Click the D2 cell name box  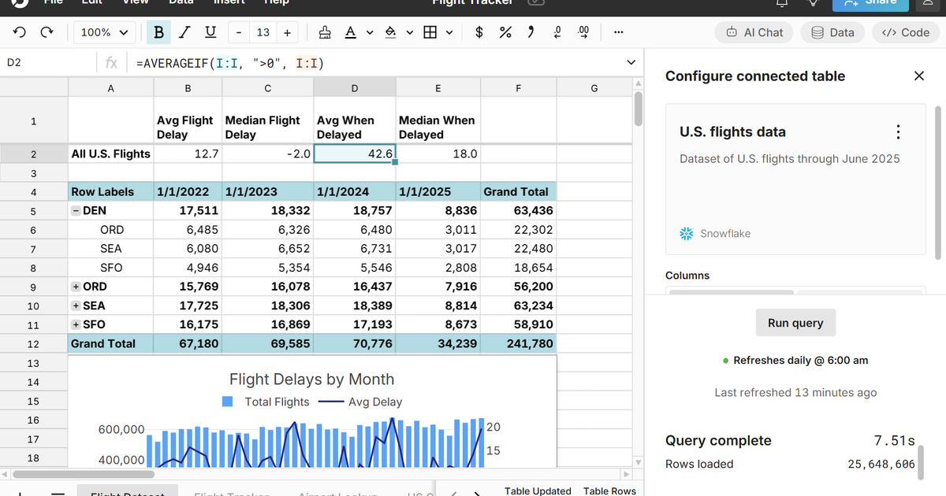pyautogui.click(x=47, y=63)
